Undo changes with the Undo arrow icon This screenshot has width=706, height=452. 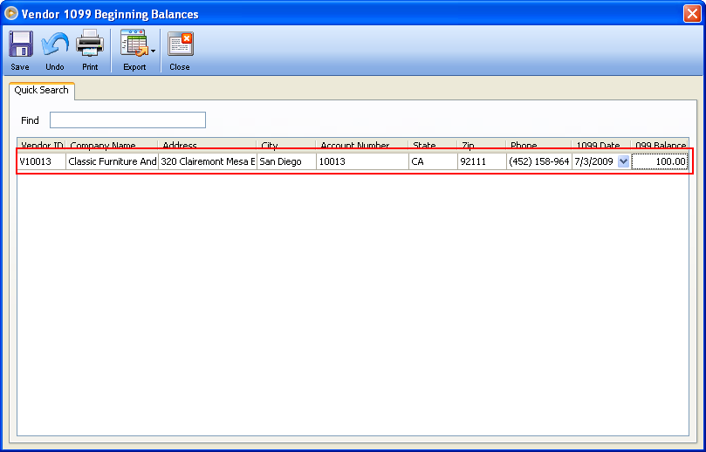55,44
